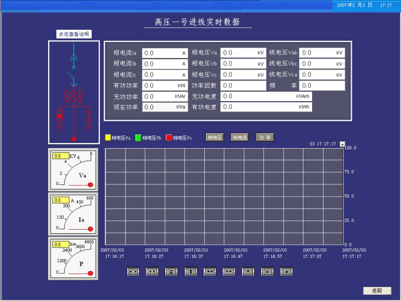Click the second horizontal zoom chart button
This screenshot has width=401, height=301.
[152, 271]
